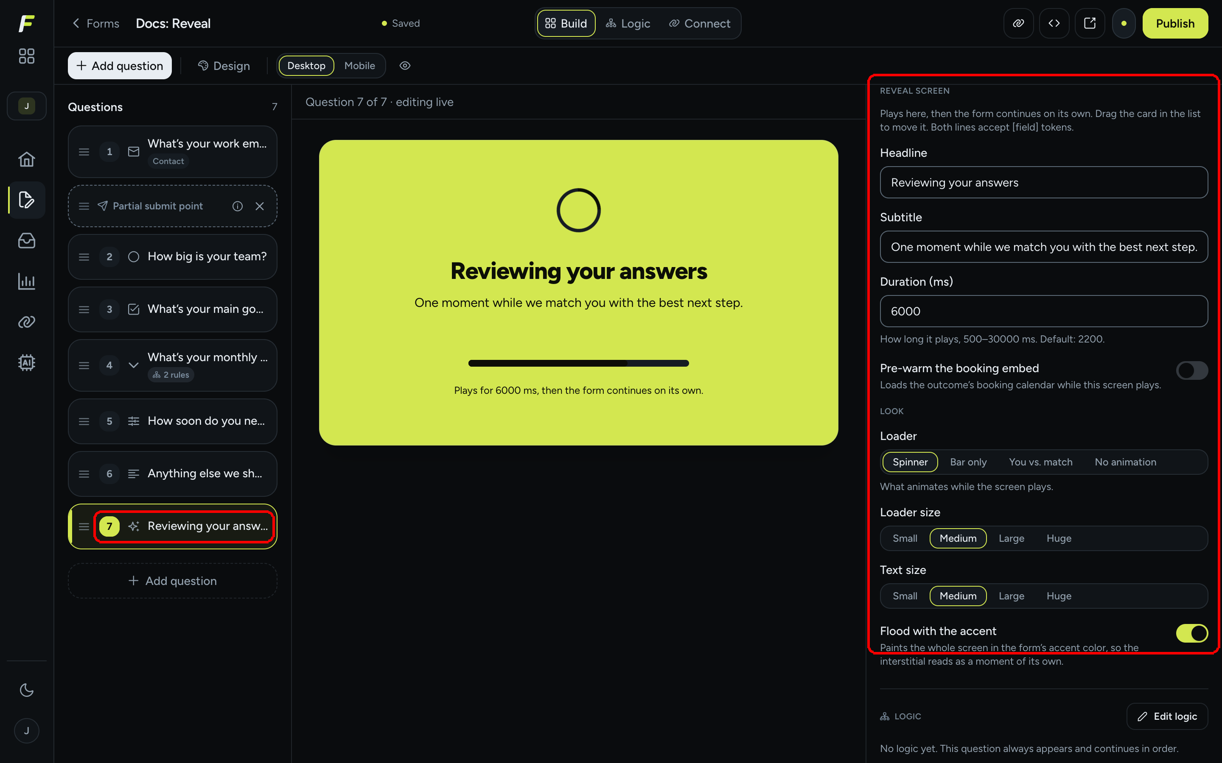Open the inbox icon in sidebar

pos(26,241)
